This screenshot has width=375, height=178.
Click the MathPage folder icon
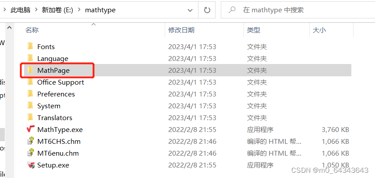[30, 70]
